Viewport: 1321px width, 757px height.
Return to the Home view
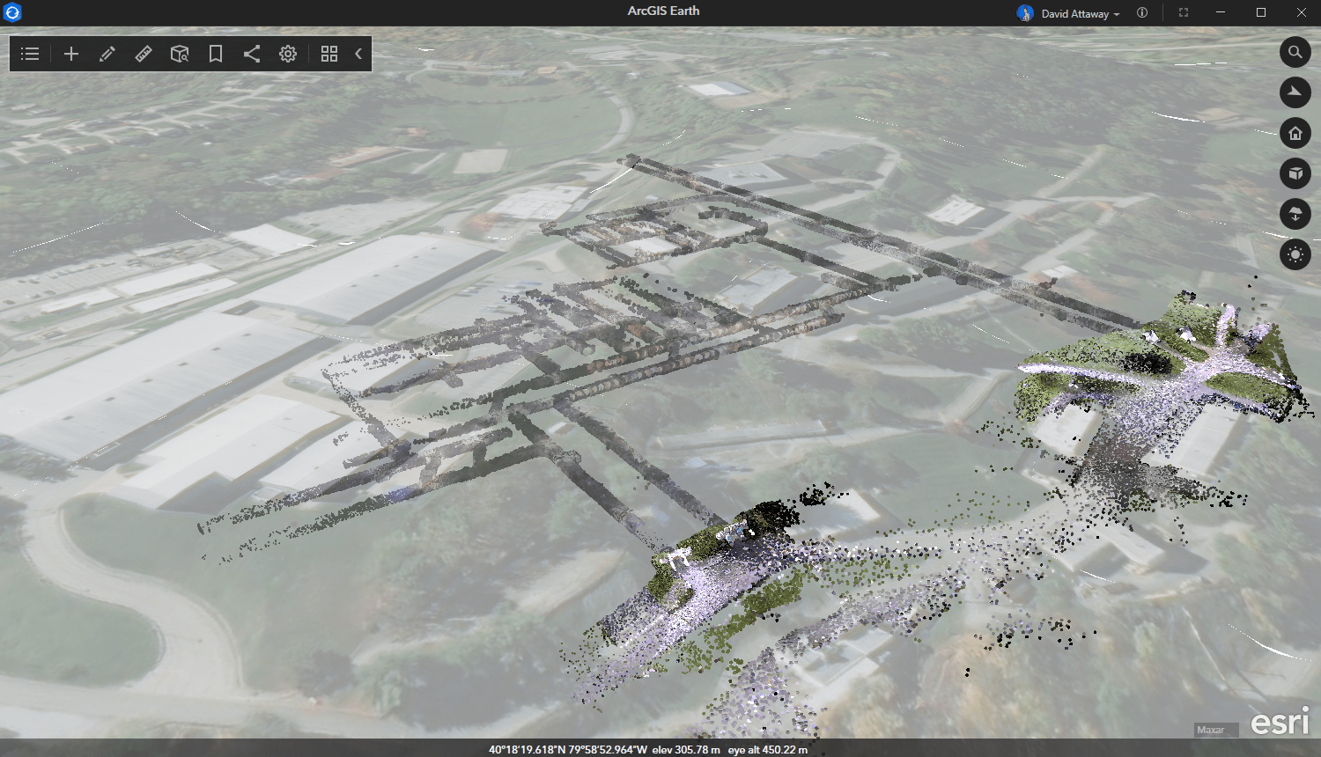click(1295, 133)
